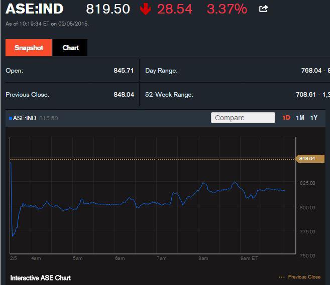This screenshot has width=330, height=285.
Task: Click the red down arrow indicator
Action: (145, 9)
